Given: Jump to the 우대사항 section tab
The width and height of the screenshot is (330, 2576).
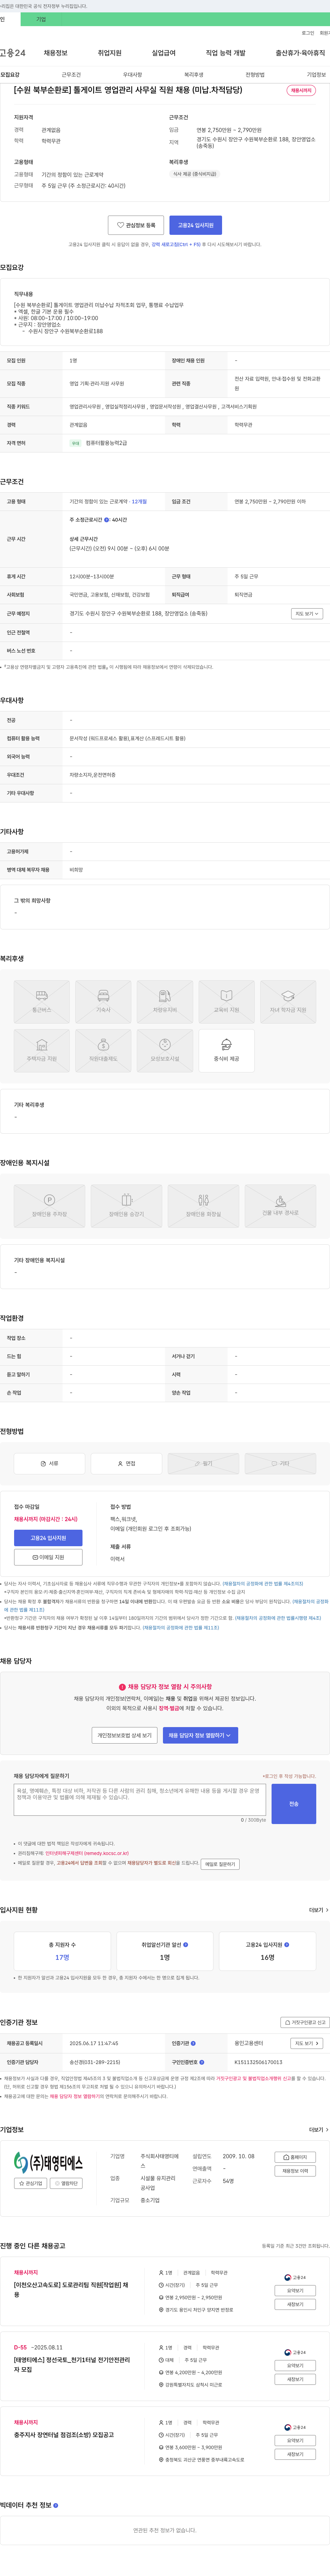Looking at the screenshot, I should [x=132, y=75].
